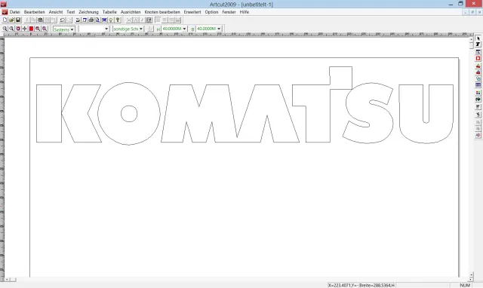Click the red rectangle shape tool
Image resolution: width=483 pixels, height=288 pixels.
click(478, 59)
